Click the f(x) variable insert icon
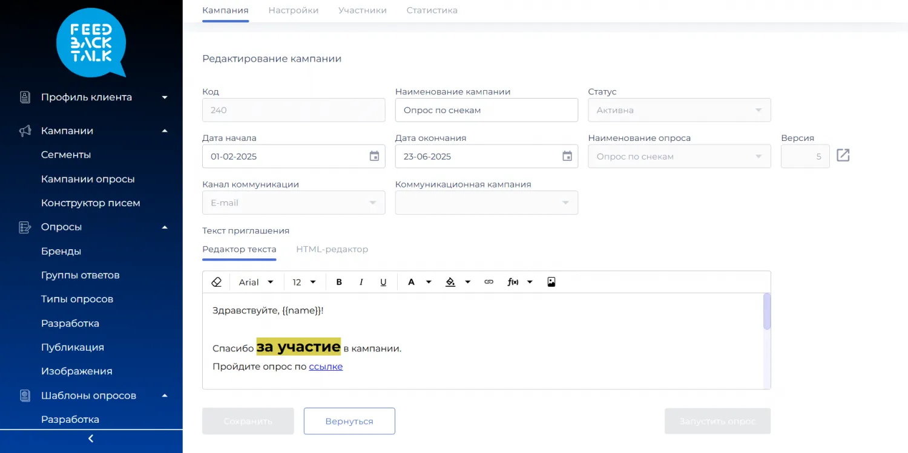Viewport: 908px width, 453px height. coord(513,282)
